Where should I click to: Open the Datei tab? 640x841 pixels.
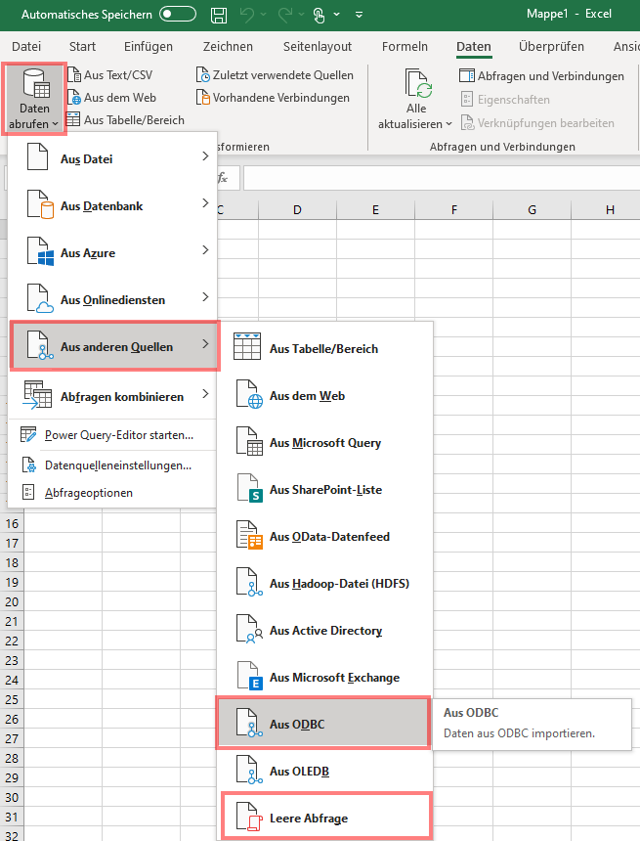(x=26, y=47)
